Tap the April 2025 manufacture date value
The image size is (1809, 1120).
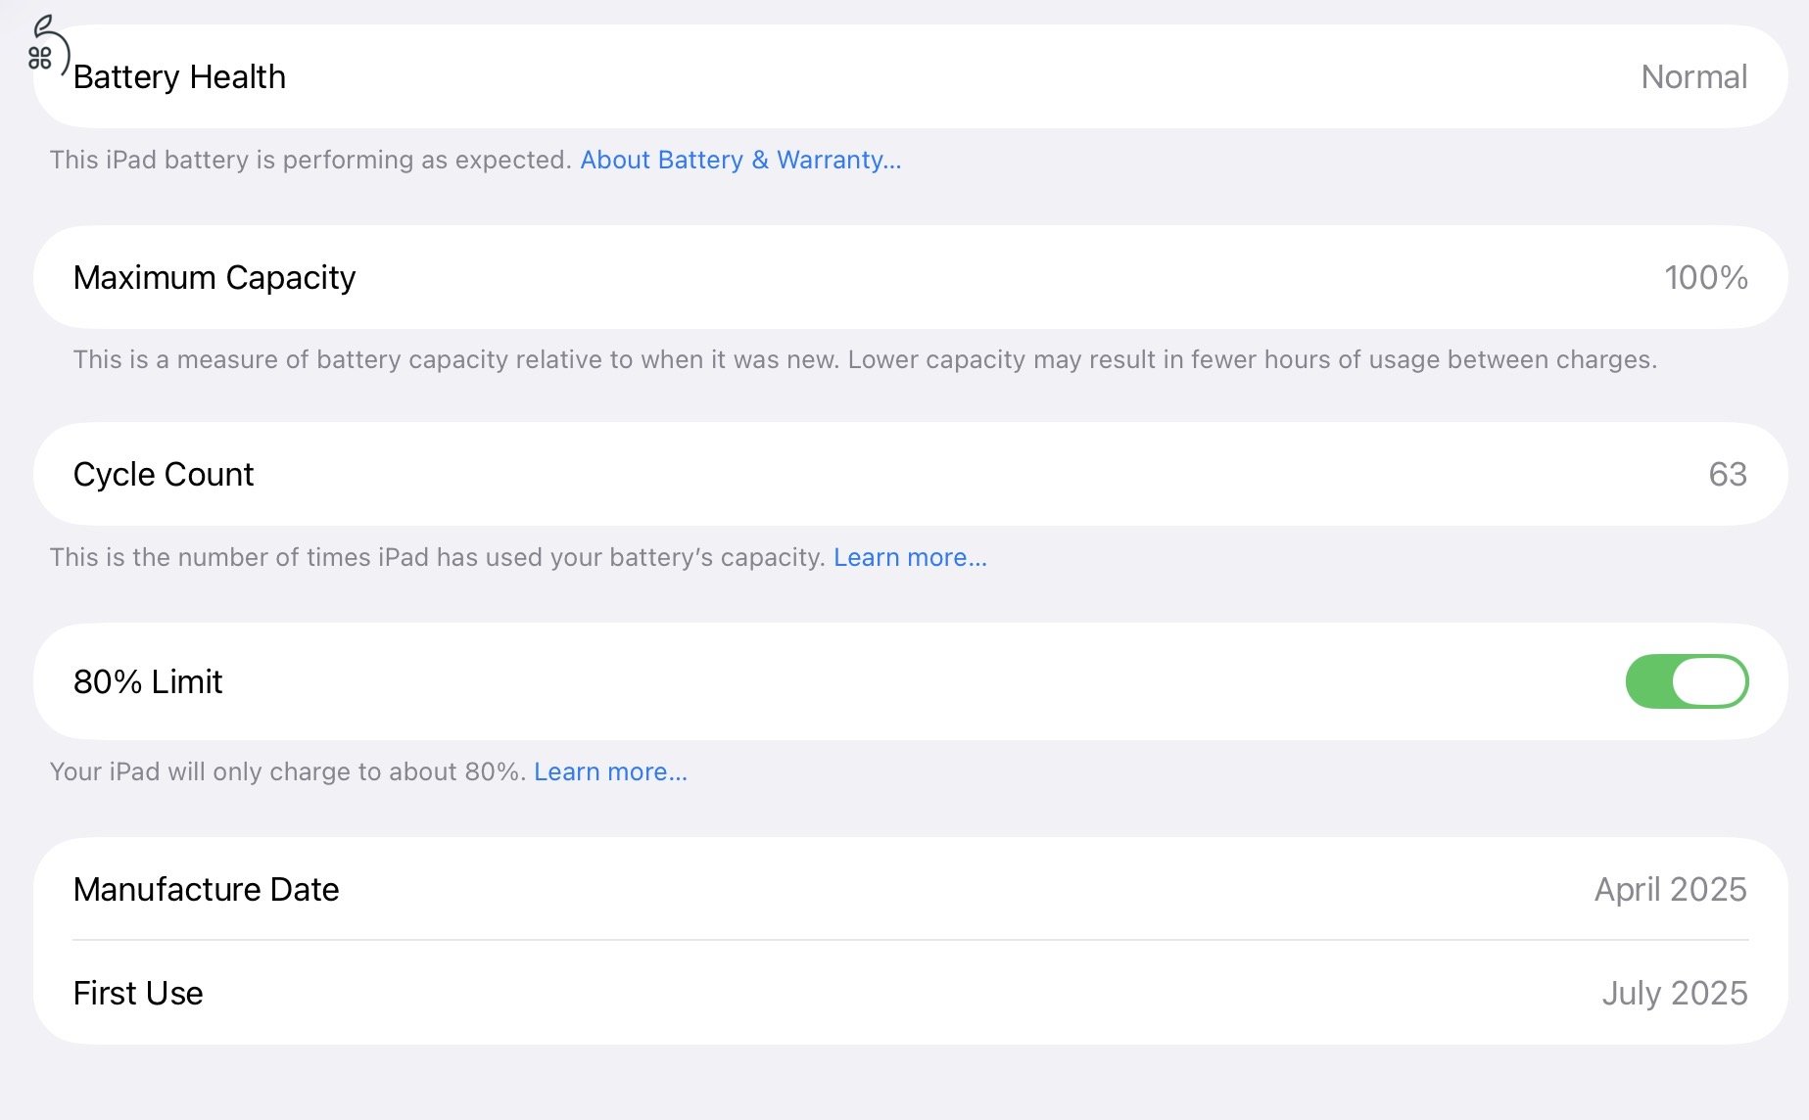pos(1670,889)
